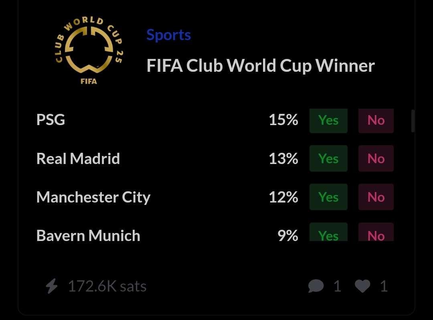Screen dimensions: 433x320
Task: Select Yes for Bayern Munich
Action: [328, 232]
